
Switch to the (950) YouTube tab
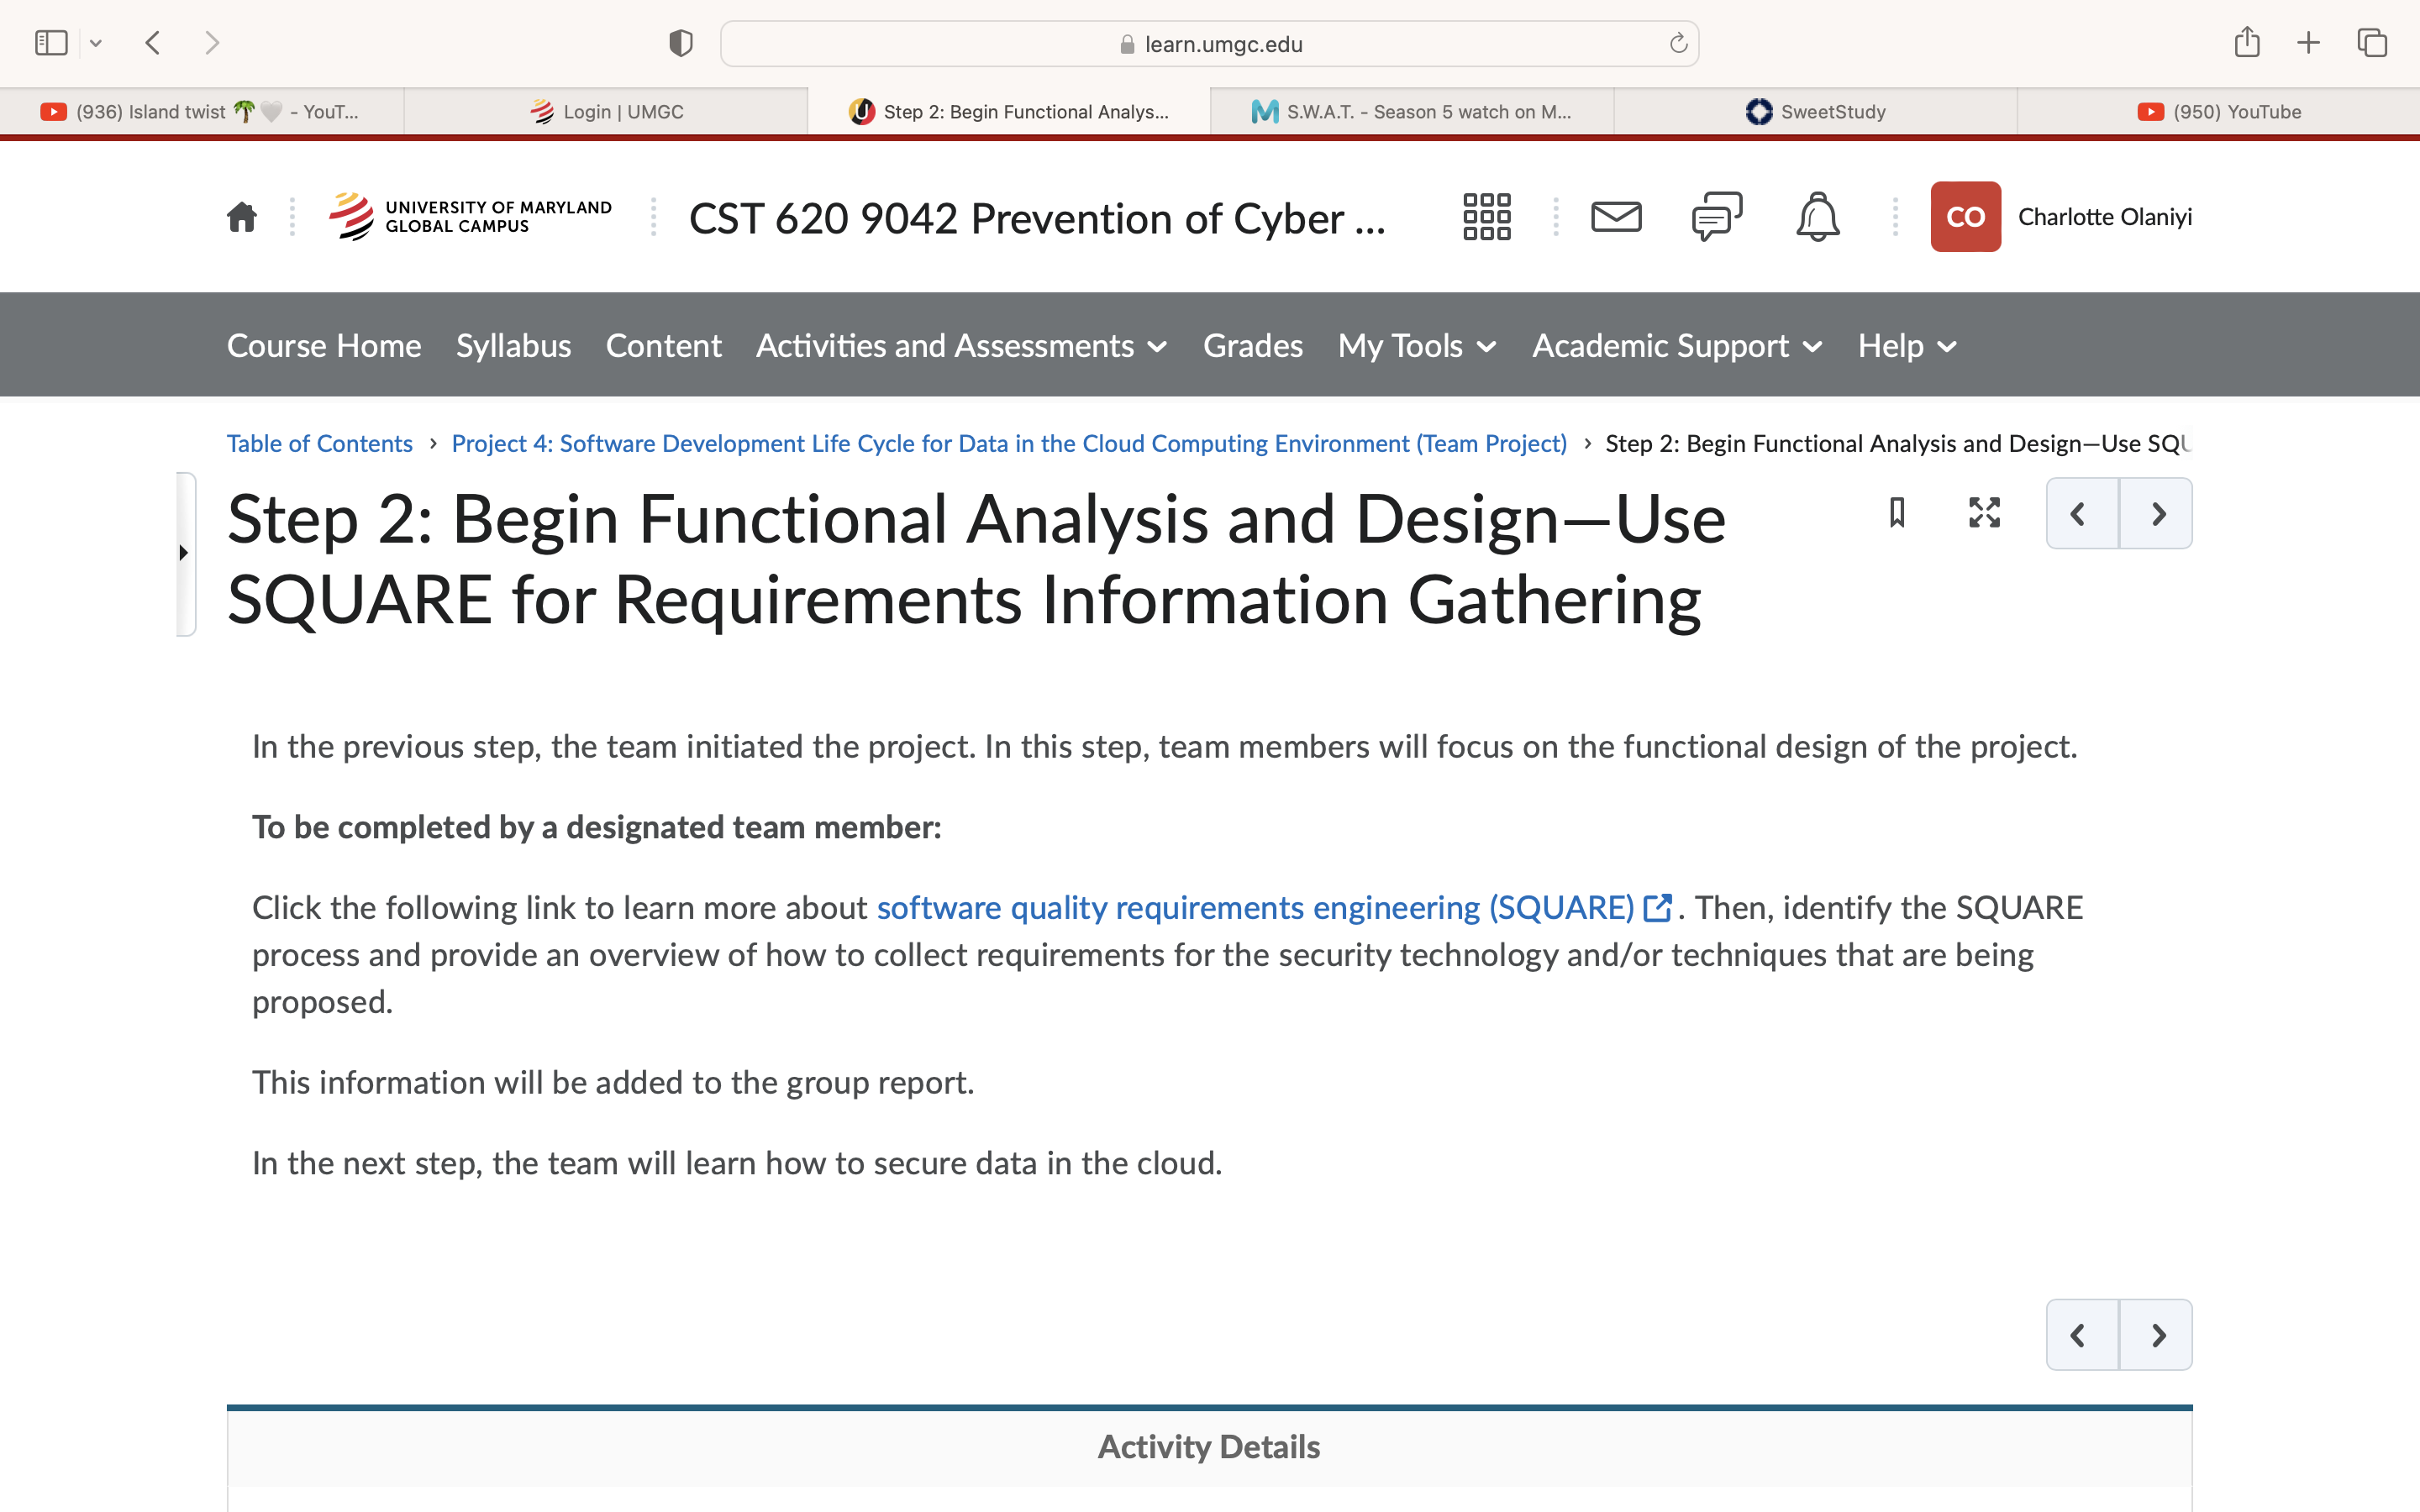(2219, 112)
